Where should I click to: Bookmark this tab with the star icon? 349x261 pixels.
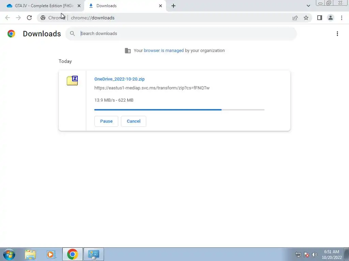click(x=306, y=18)
